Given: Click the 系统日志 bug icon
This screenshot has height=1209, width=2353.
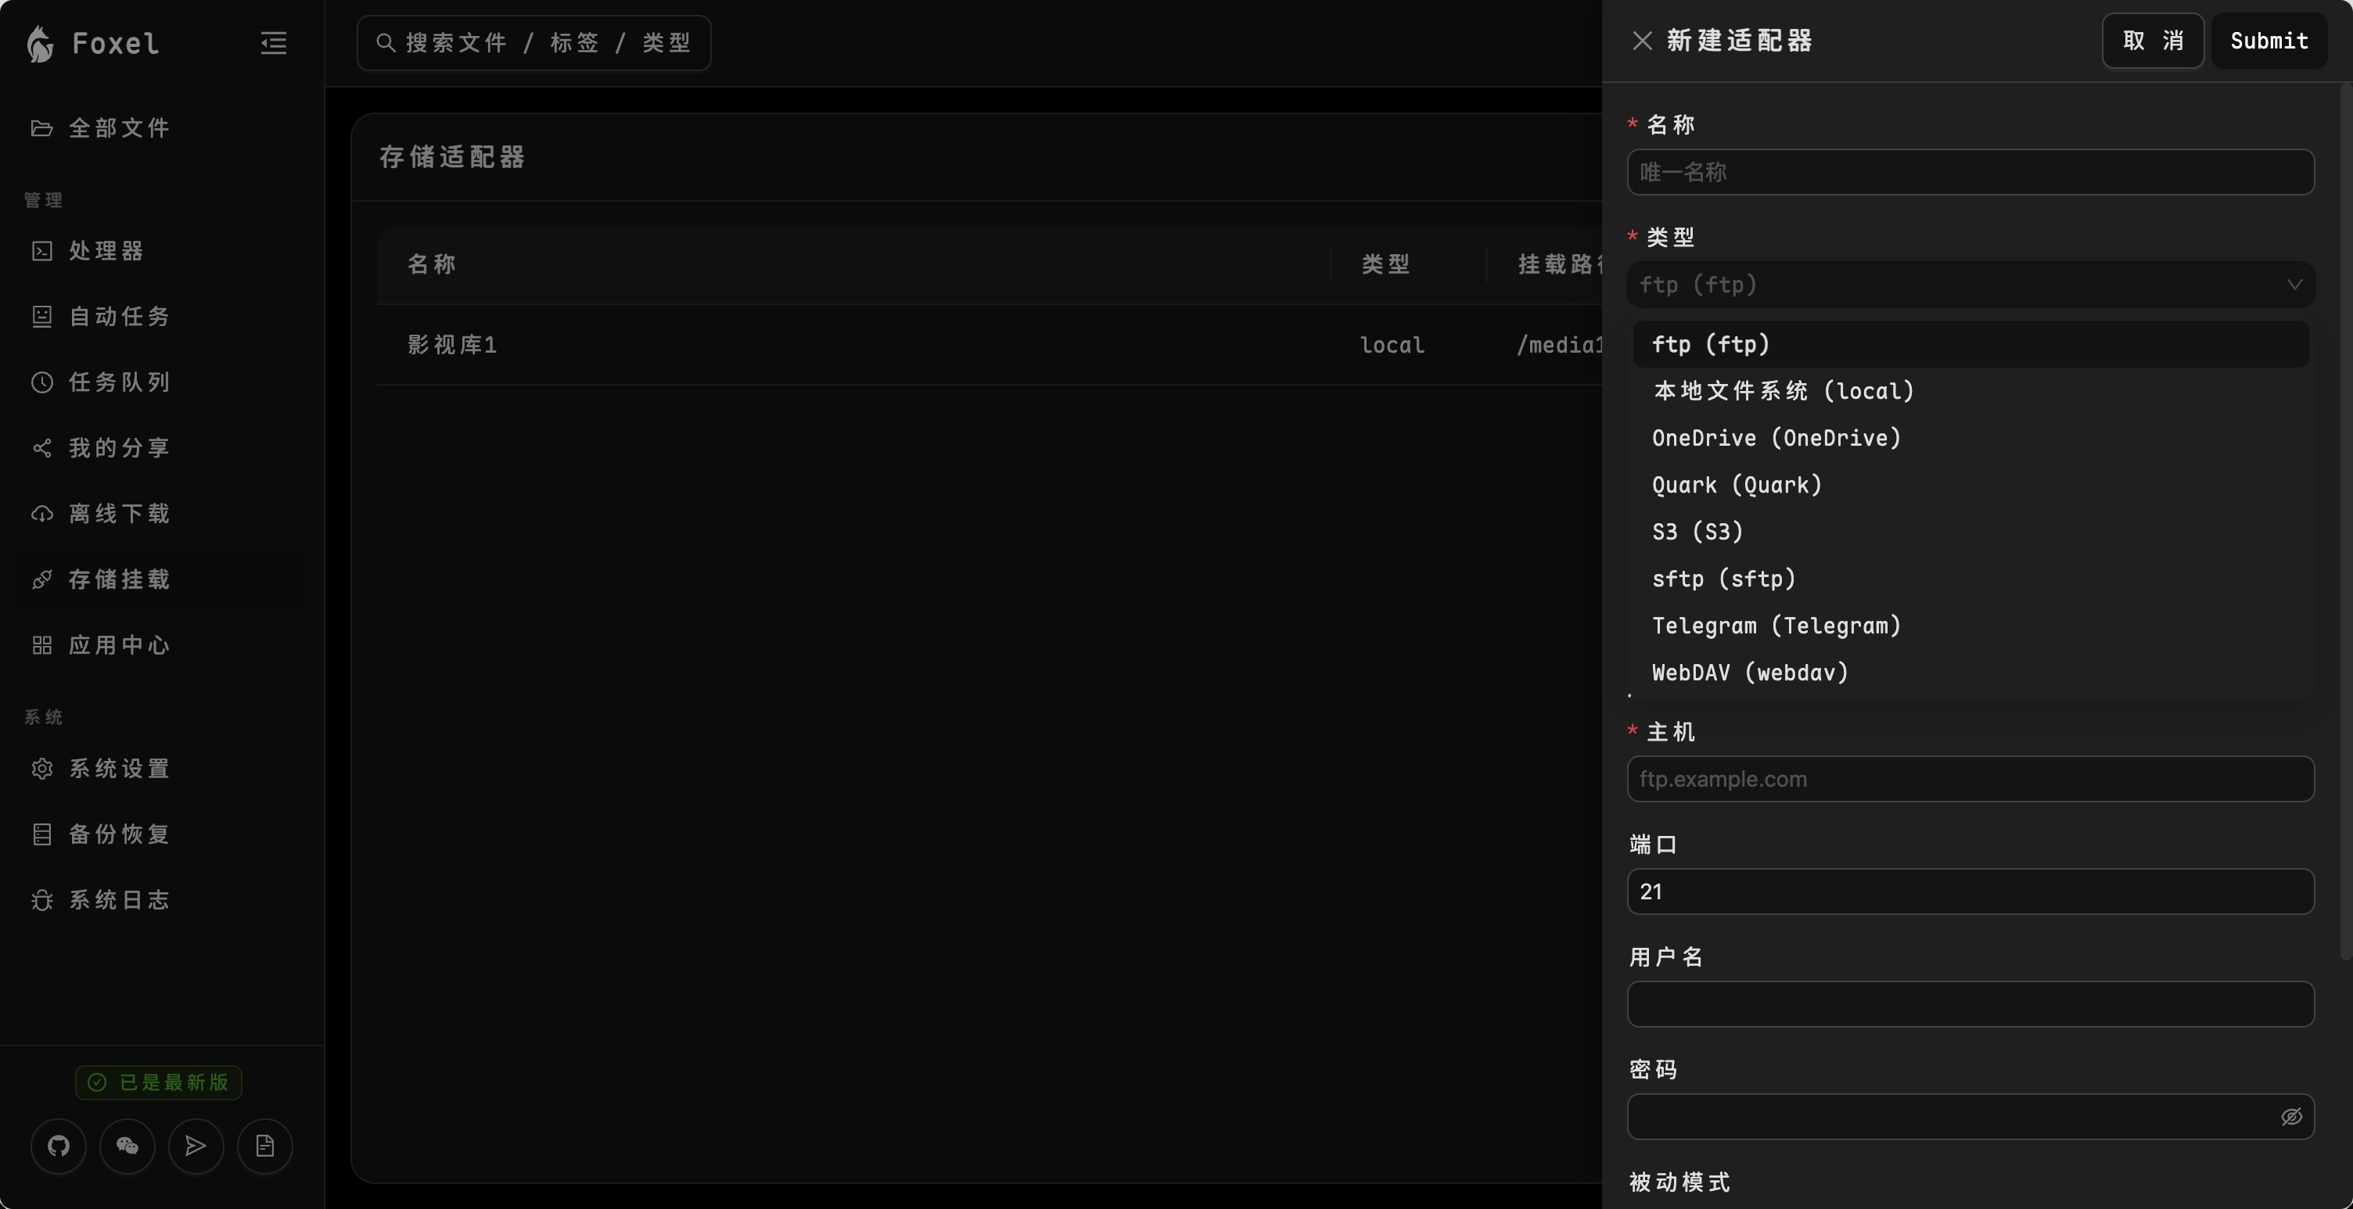Looking at the screenshot, I should pyautogui.click(x=41, y=900).
